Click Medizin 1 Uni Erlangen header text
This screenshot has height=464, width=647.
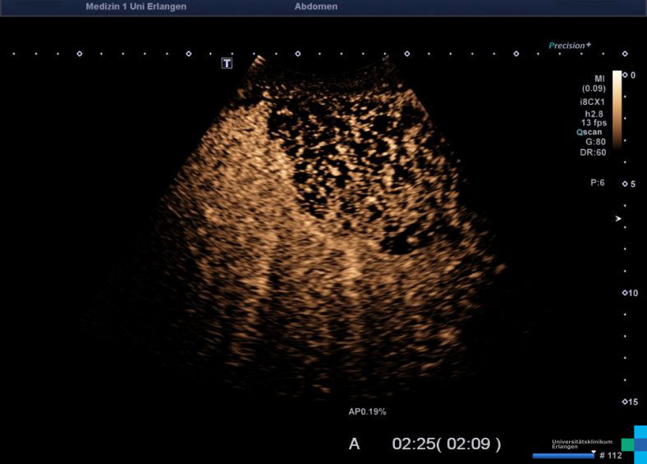[x=135, y=7]
